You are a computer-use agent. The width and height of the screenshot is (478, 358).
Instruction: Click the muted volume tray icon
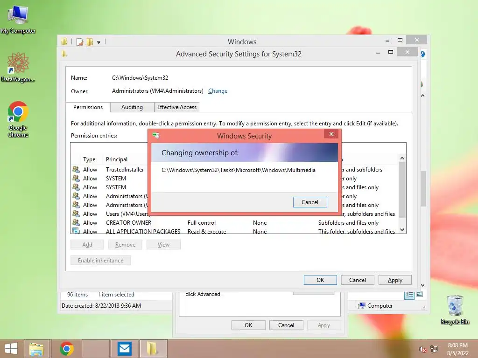[422, 349]
